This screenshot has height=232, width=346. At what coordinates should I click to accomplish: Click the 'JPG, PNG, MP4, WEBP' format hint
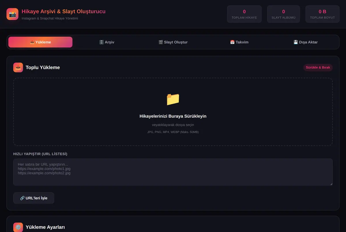tap(173, 132)
